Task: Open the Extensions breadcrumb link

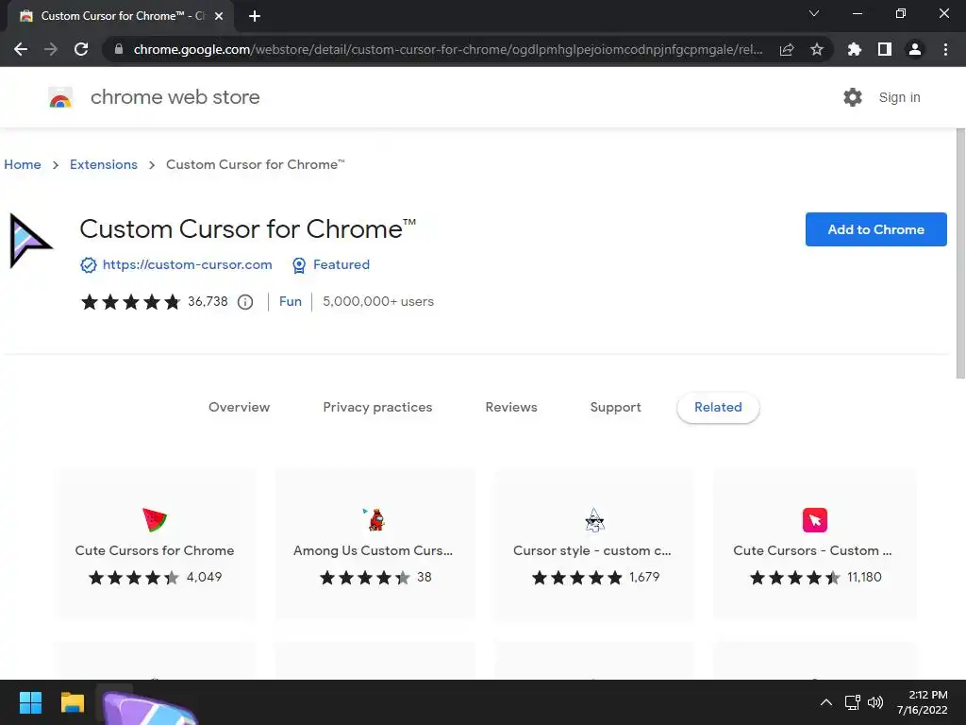Action: 104,164
